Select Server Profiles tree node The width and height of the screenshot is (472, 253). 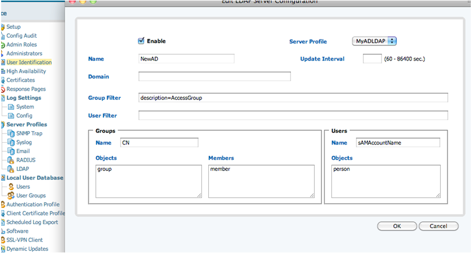(x=27, y=124)
